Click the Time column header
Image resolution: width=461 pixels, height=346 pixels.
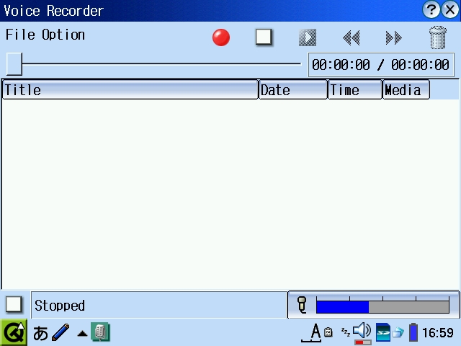(x=354, y=89)
